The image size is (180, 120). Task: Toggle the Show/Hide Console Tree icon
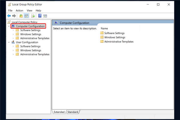(x=26, y=16)
